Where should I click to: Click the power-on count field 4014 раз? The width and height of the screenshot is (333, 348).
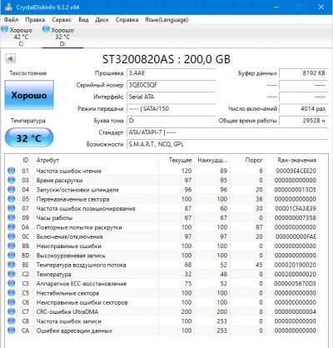[x=304, y=109]
